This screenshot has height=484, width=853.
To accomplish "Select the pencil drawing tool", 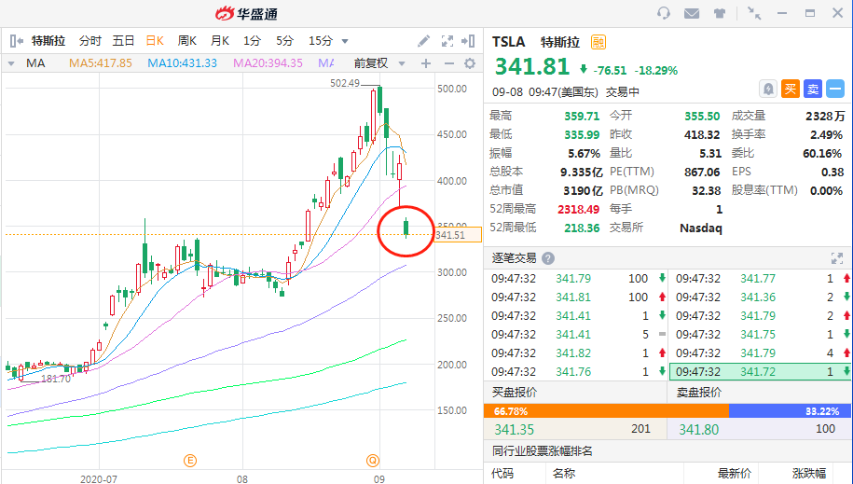I will (423, 41).
